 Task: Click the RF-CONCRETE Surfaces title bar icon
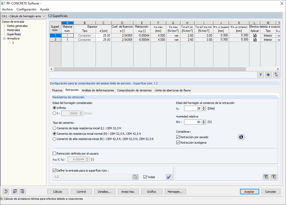pyautogui.click(x=3, y=3)
